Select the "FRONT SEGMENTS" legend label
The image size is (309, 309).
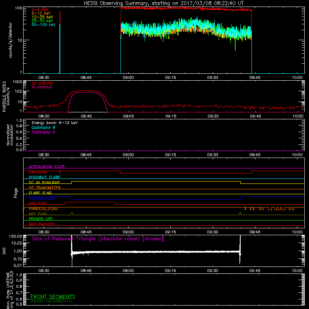pyautogui.click(x=53, y=297)
